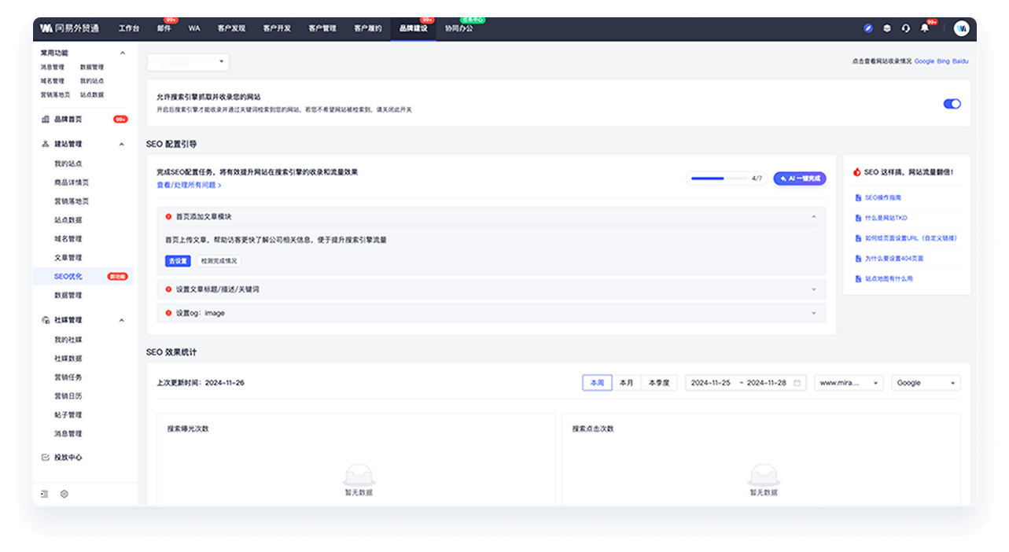Click the AI 一键完成 button
Screen dimensions: 1009x552
[799, 178]
